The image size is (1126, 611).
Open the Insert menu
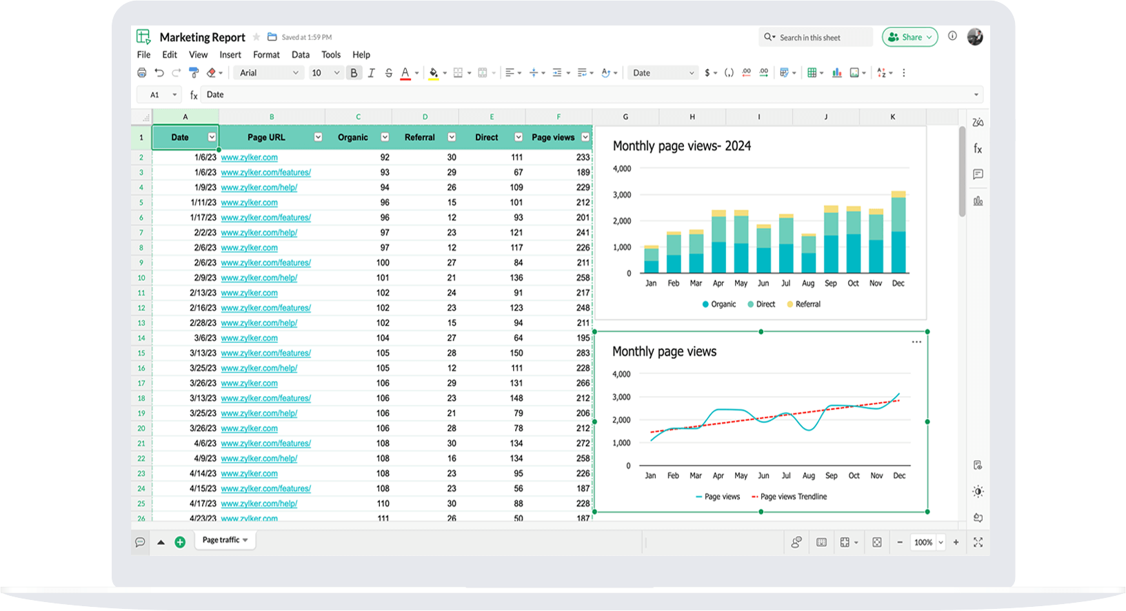230,55
